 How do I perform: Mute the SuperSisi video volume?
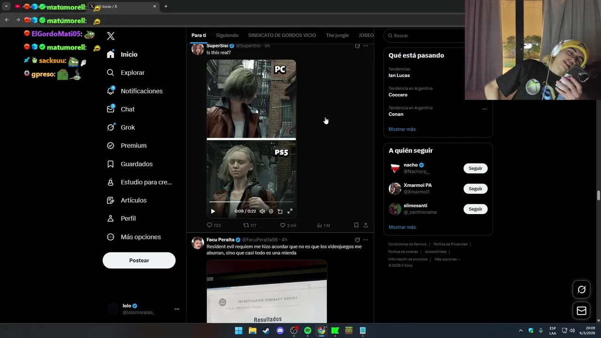(x=262, y=211)
